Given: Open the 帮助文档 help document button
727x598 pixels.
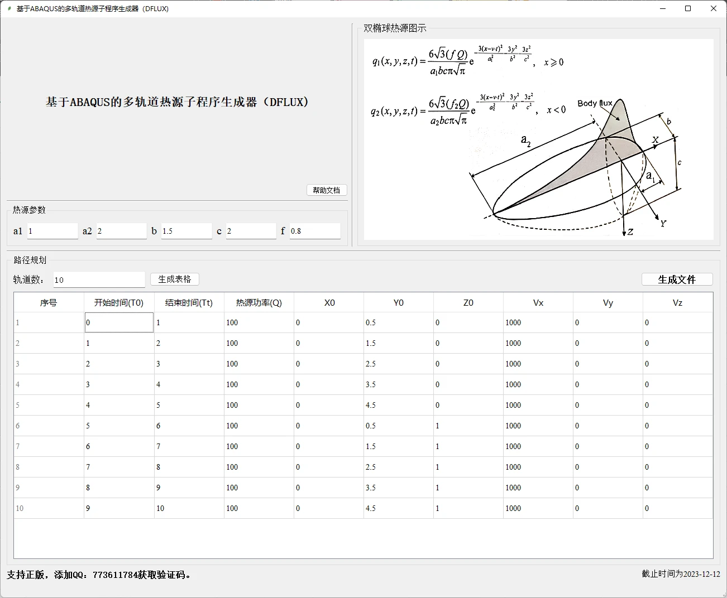Looking at the screenshot, I should (x=327, y=190).
